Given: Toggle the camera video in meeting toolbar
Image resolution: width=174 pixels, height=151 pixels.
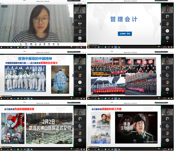Looking at the screenshot, I should (x=26, y=44).
